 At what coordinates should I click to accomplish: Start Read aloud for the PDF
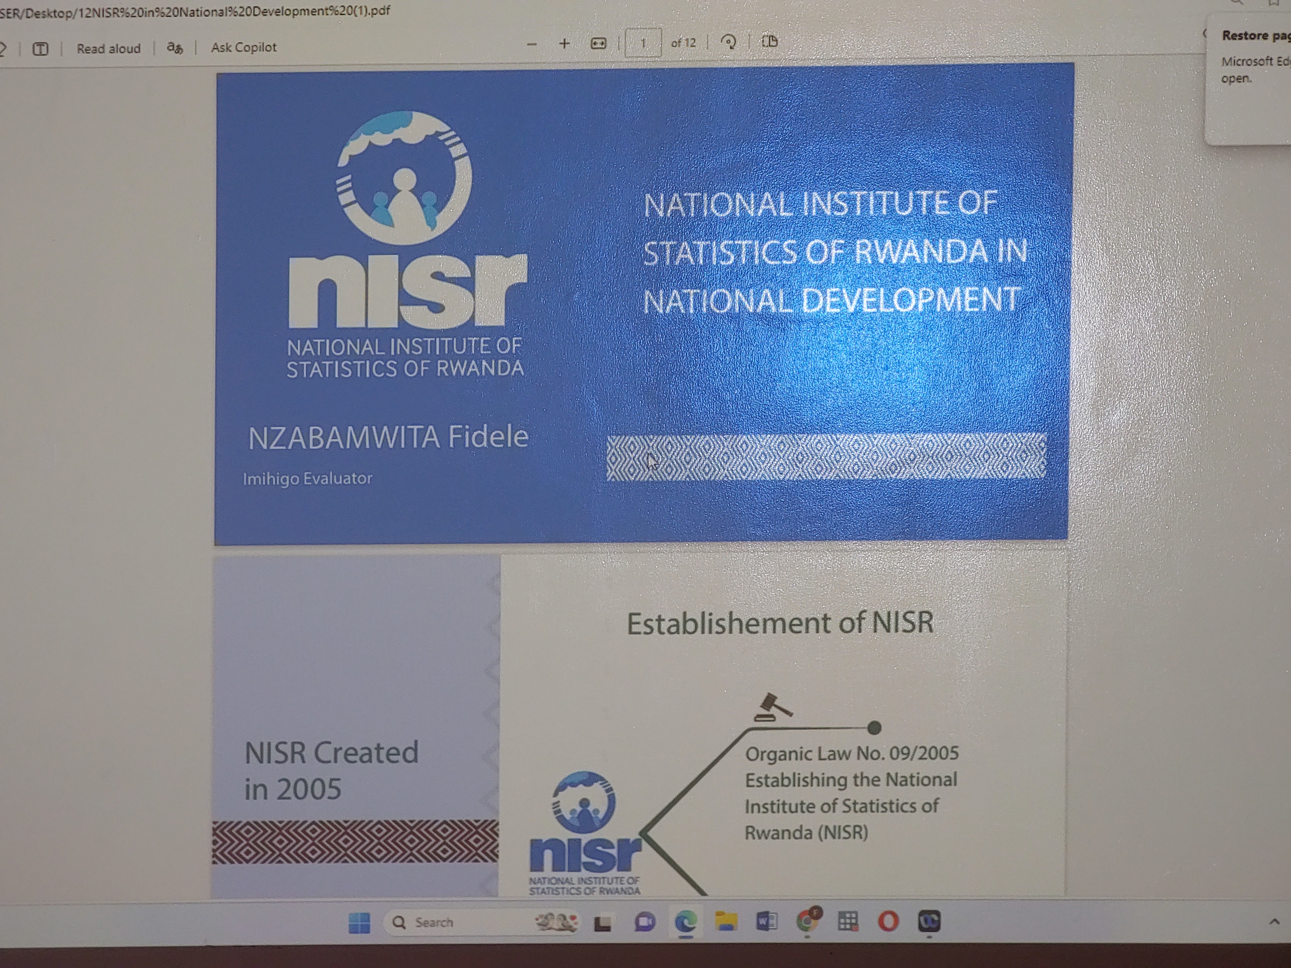tap(108, 48)
